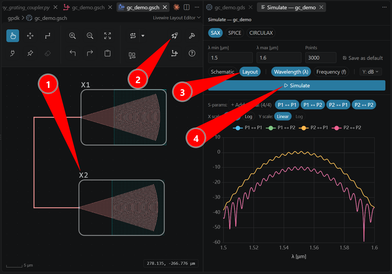The height and width of the screenshot is (274, 392).
Task: Toggle the P2 ↔ P1 S-param chip
Action: coord(338,105)
